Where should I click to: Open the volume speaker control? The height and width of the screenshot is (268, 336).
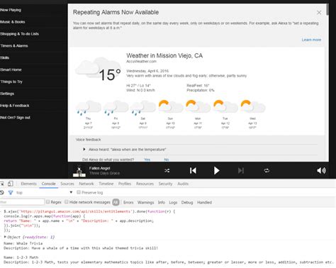[x=321, y=171]
